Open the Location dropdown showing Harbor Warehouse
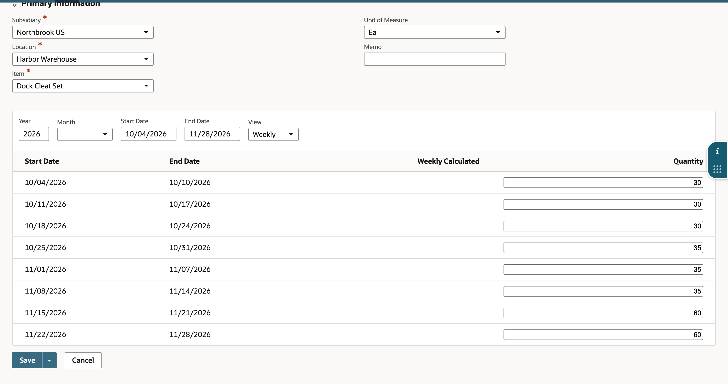 [83, 59]
